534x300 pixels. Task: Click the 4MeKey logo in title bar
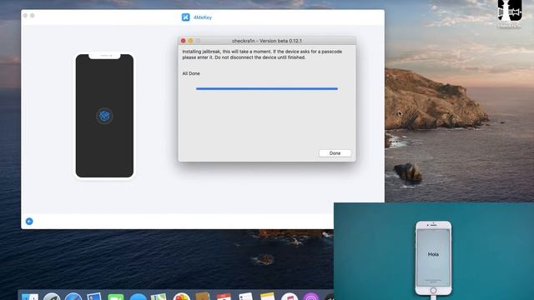[185, 17]
